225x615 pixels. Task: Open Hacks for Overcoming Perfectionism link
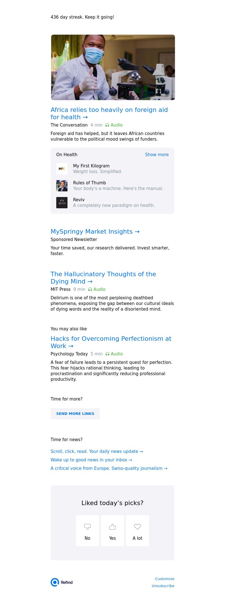[x=111, y=342]
